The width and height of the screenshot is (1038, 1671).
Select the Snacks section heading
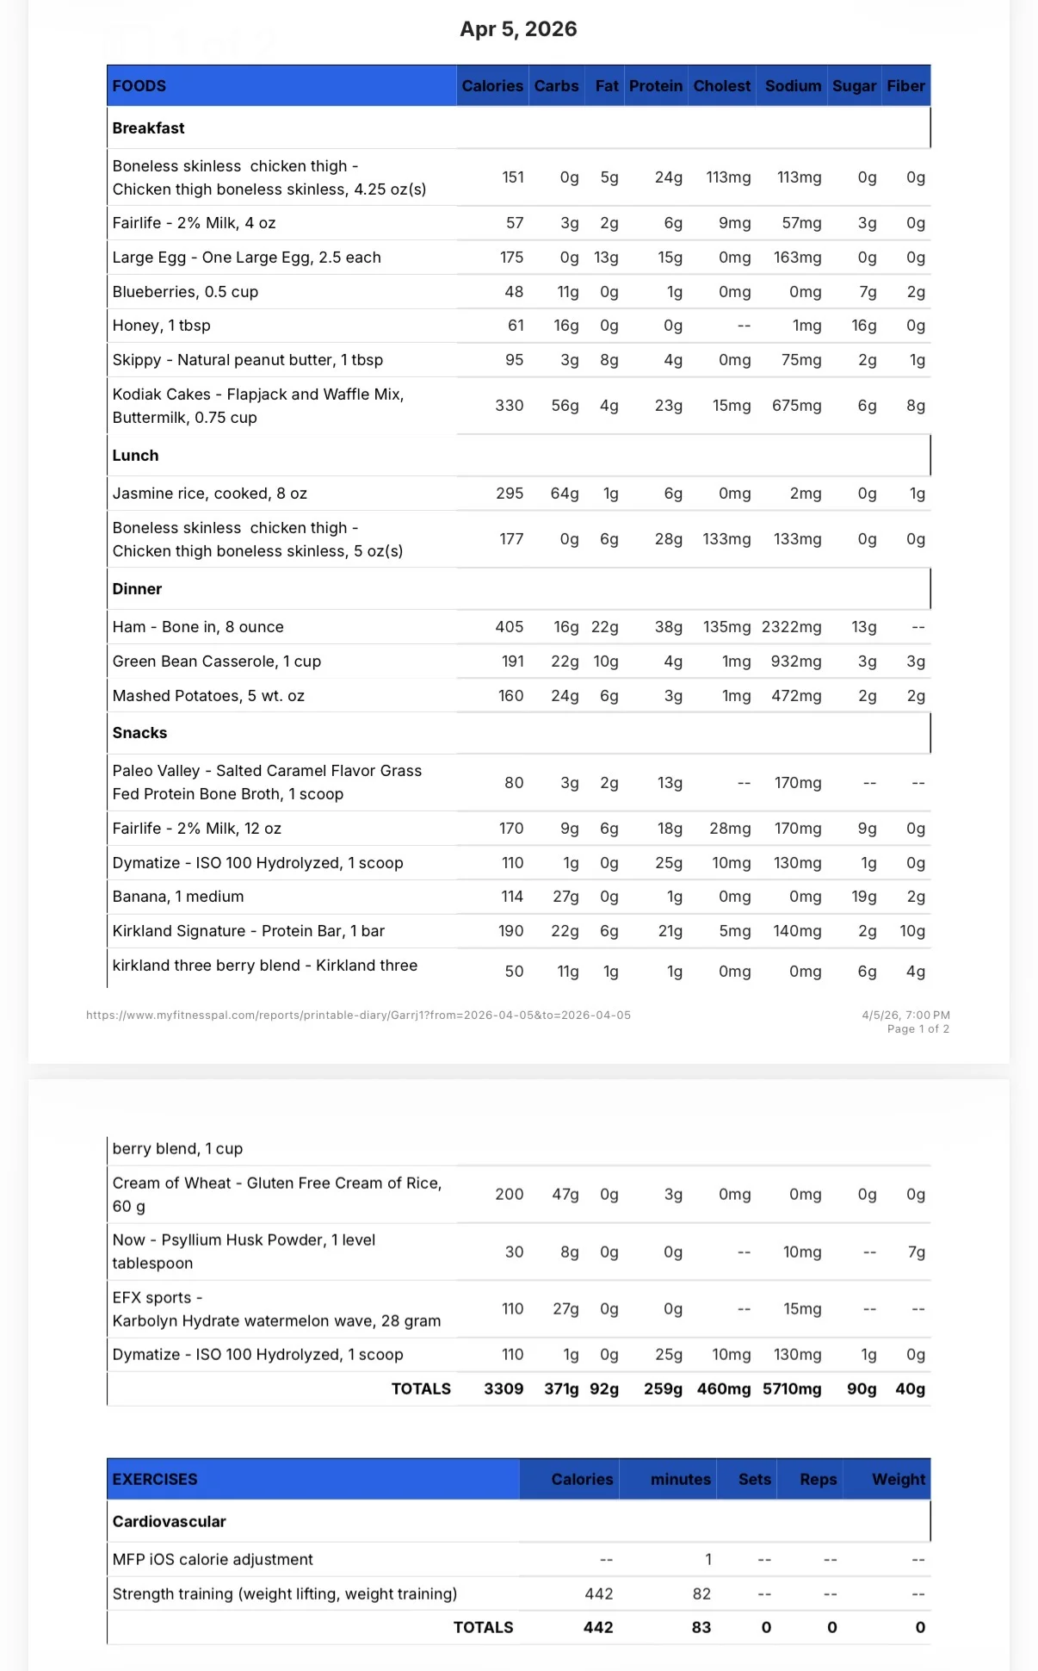139,733
